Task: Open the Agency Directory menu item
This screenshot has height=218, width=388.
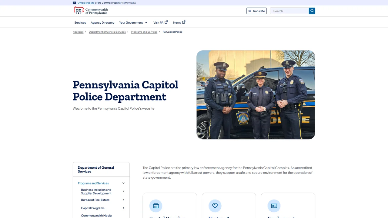Action: (102, 22)
